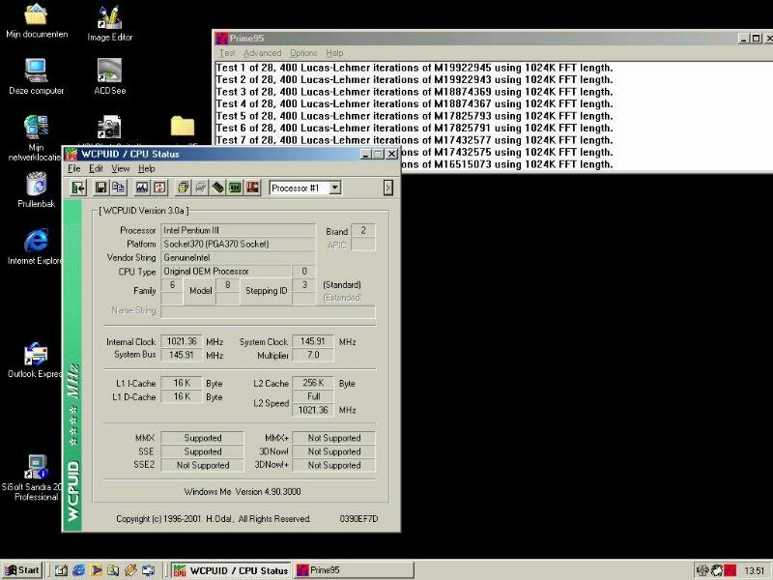
Task: Click the red icon left of processor dropdown
Action: click(252, 188)
